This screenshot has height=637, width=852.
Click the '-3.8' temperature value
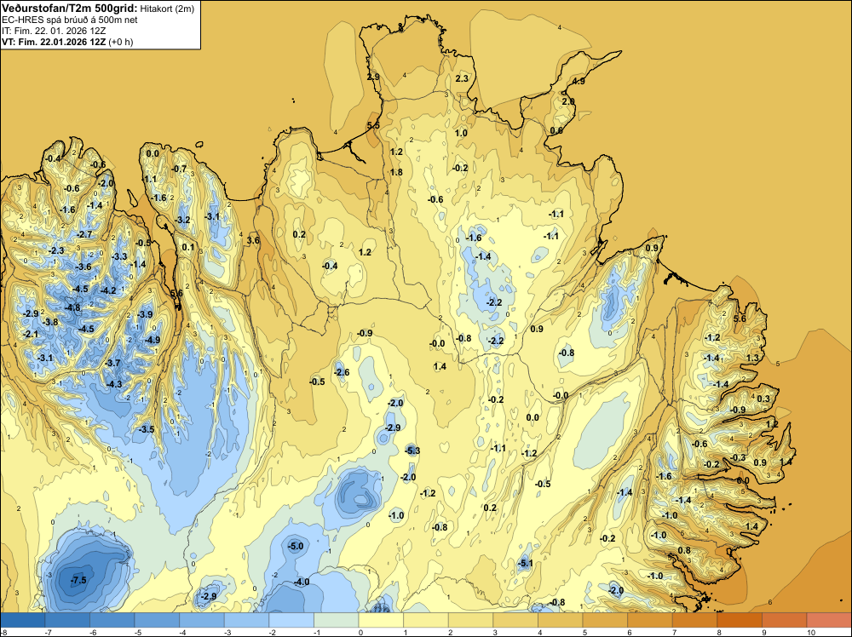point(50,322)
